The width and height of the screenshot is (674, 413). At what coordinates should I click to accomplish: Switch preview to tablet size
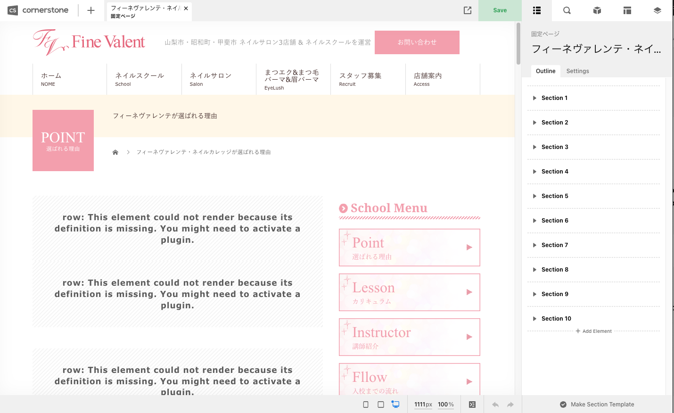point(381,405)
